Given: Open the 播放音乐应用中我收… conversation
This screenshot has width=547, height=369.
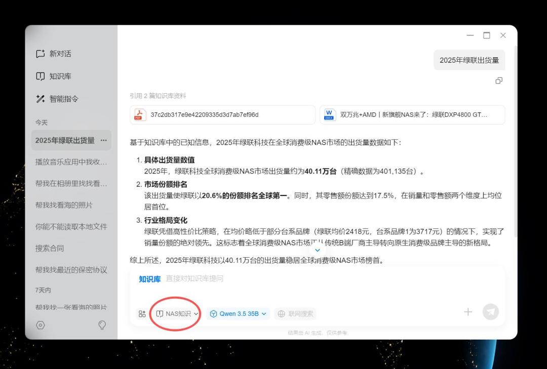Looking at the screenshot, I should 71,162.
